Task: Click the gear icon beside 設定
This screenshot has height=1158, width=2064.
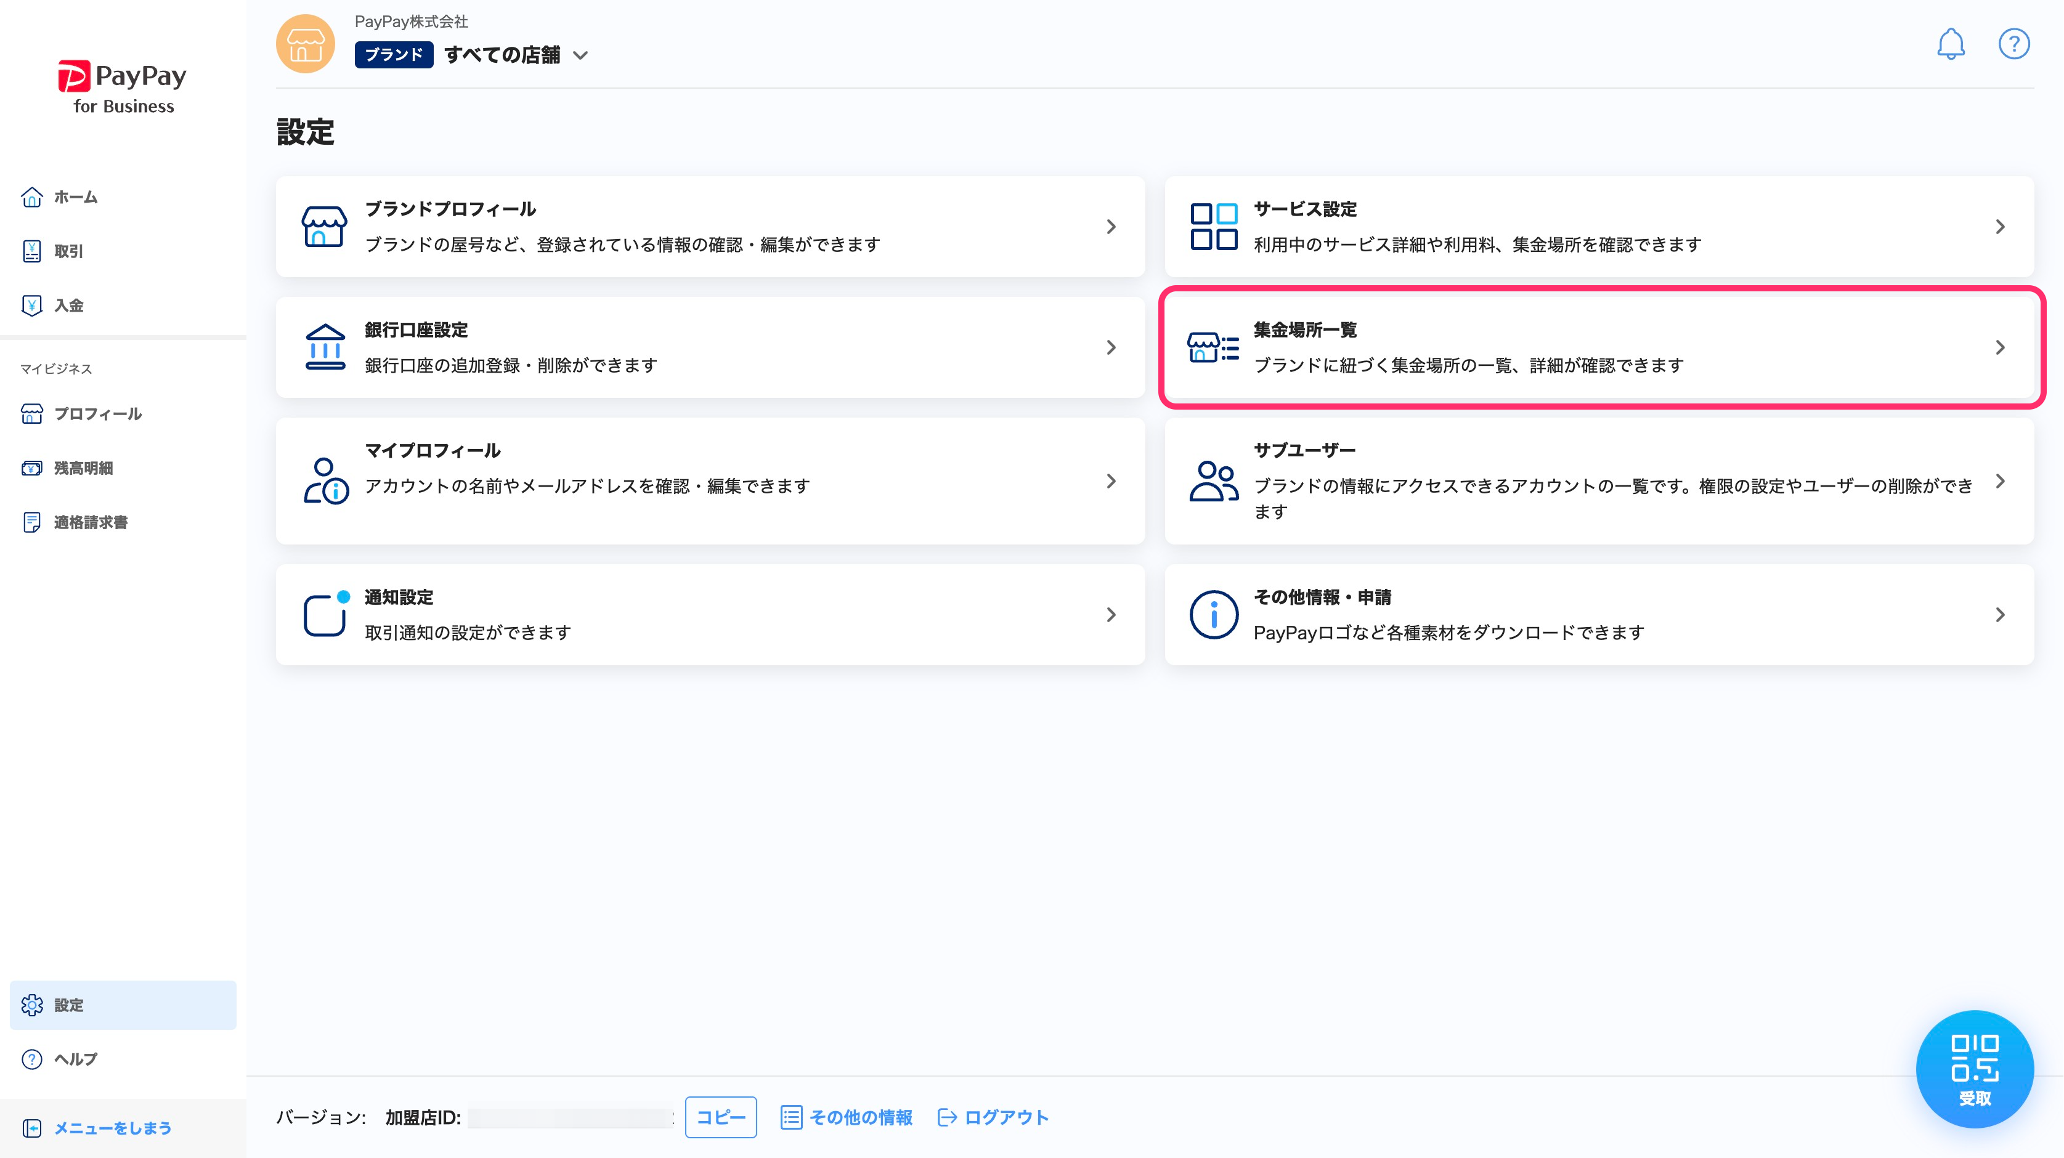Action: [32, 1005]
